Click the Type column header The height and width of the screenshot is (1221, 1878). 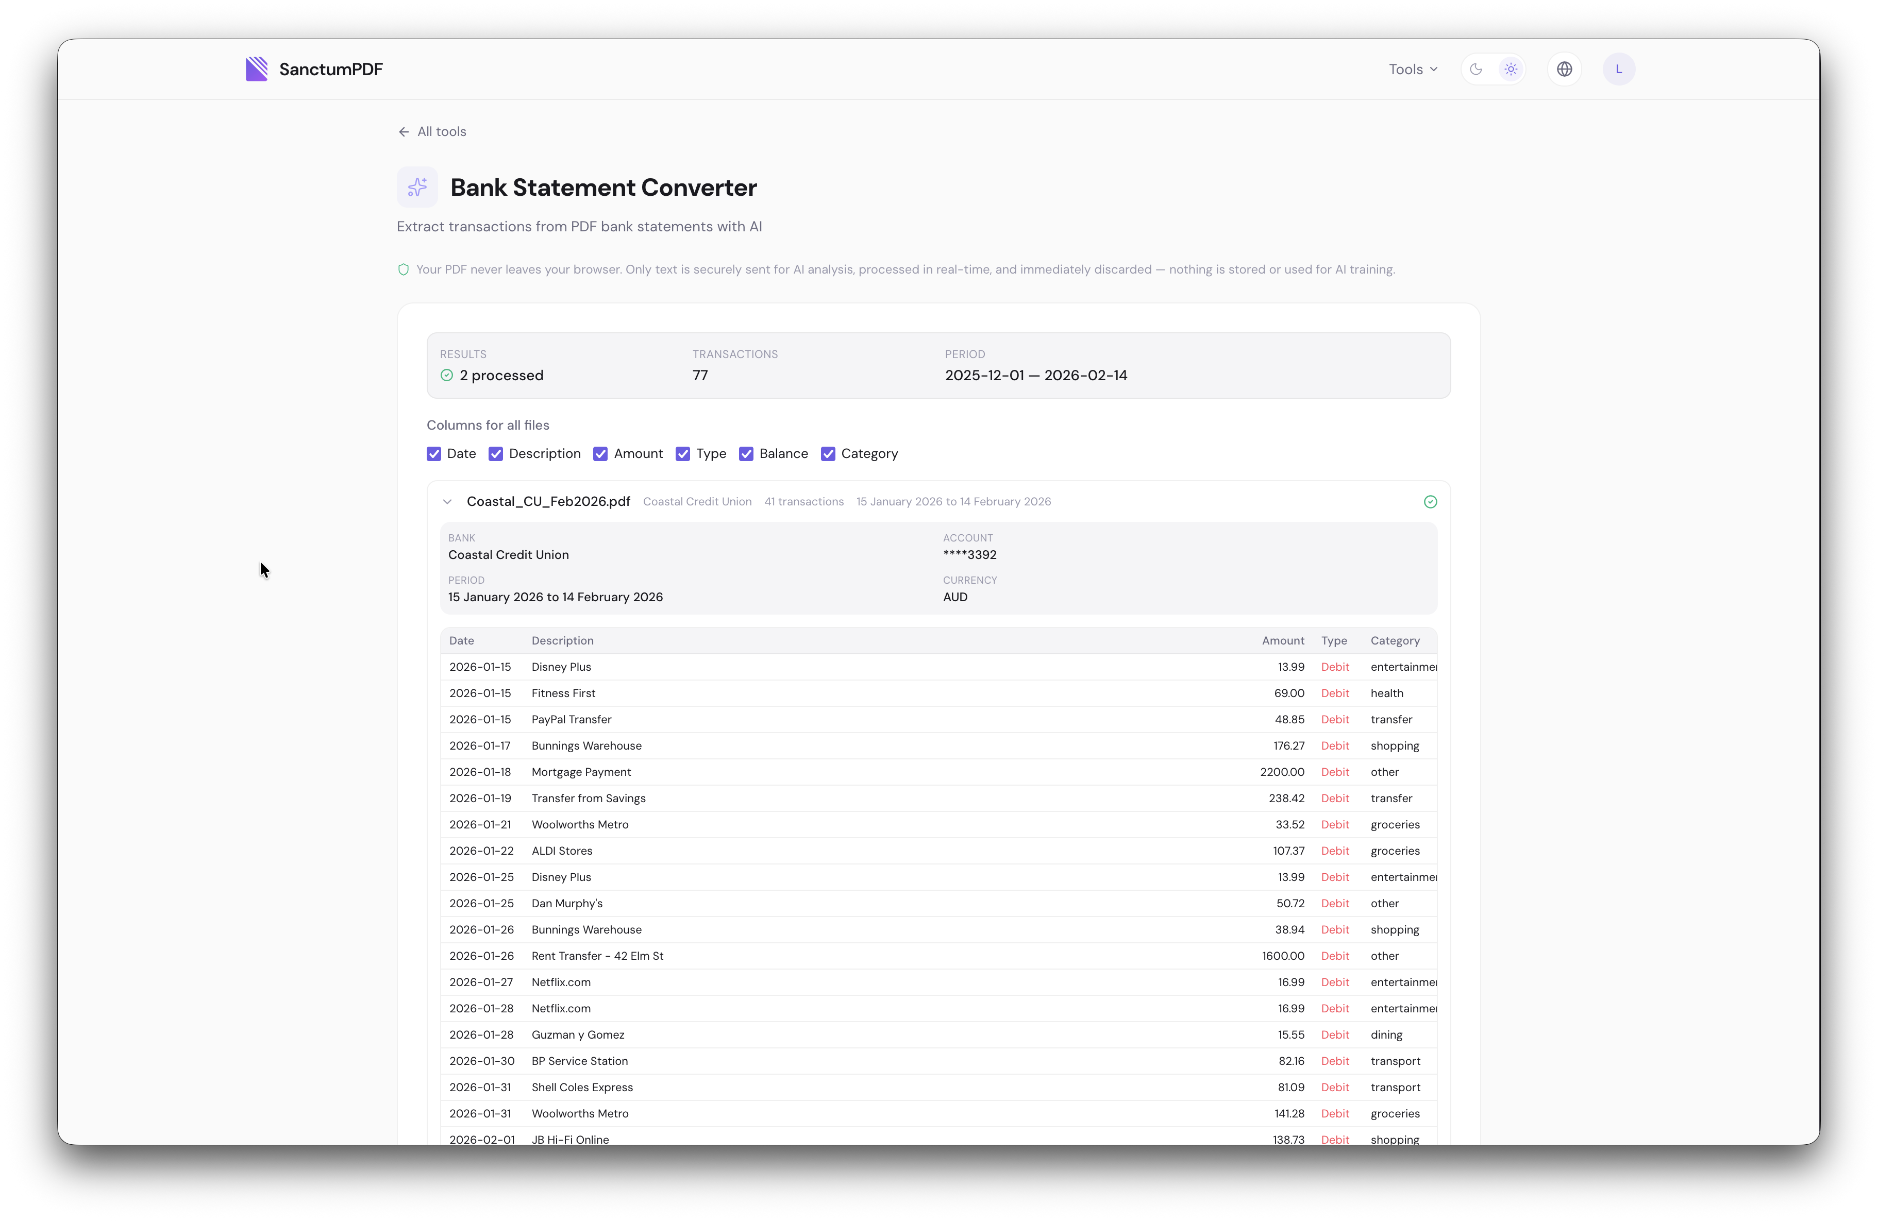coord(1334,640)
